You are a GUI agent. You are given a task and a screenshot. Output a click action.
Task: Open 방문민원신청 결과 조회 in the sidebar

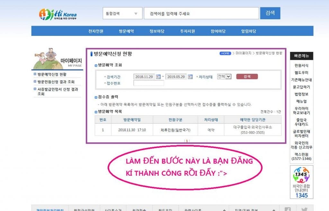56,82
